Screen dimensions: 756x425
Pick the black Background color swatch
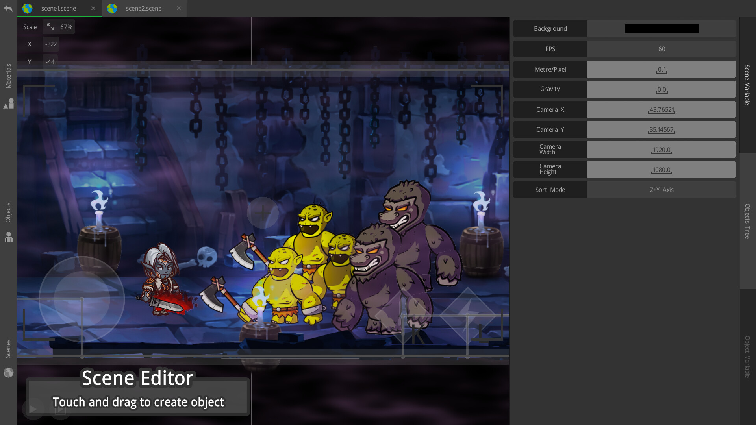[661, 29]
